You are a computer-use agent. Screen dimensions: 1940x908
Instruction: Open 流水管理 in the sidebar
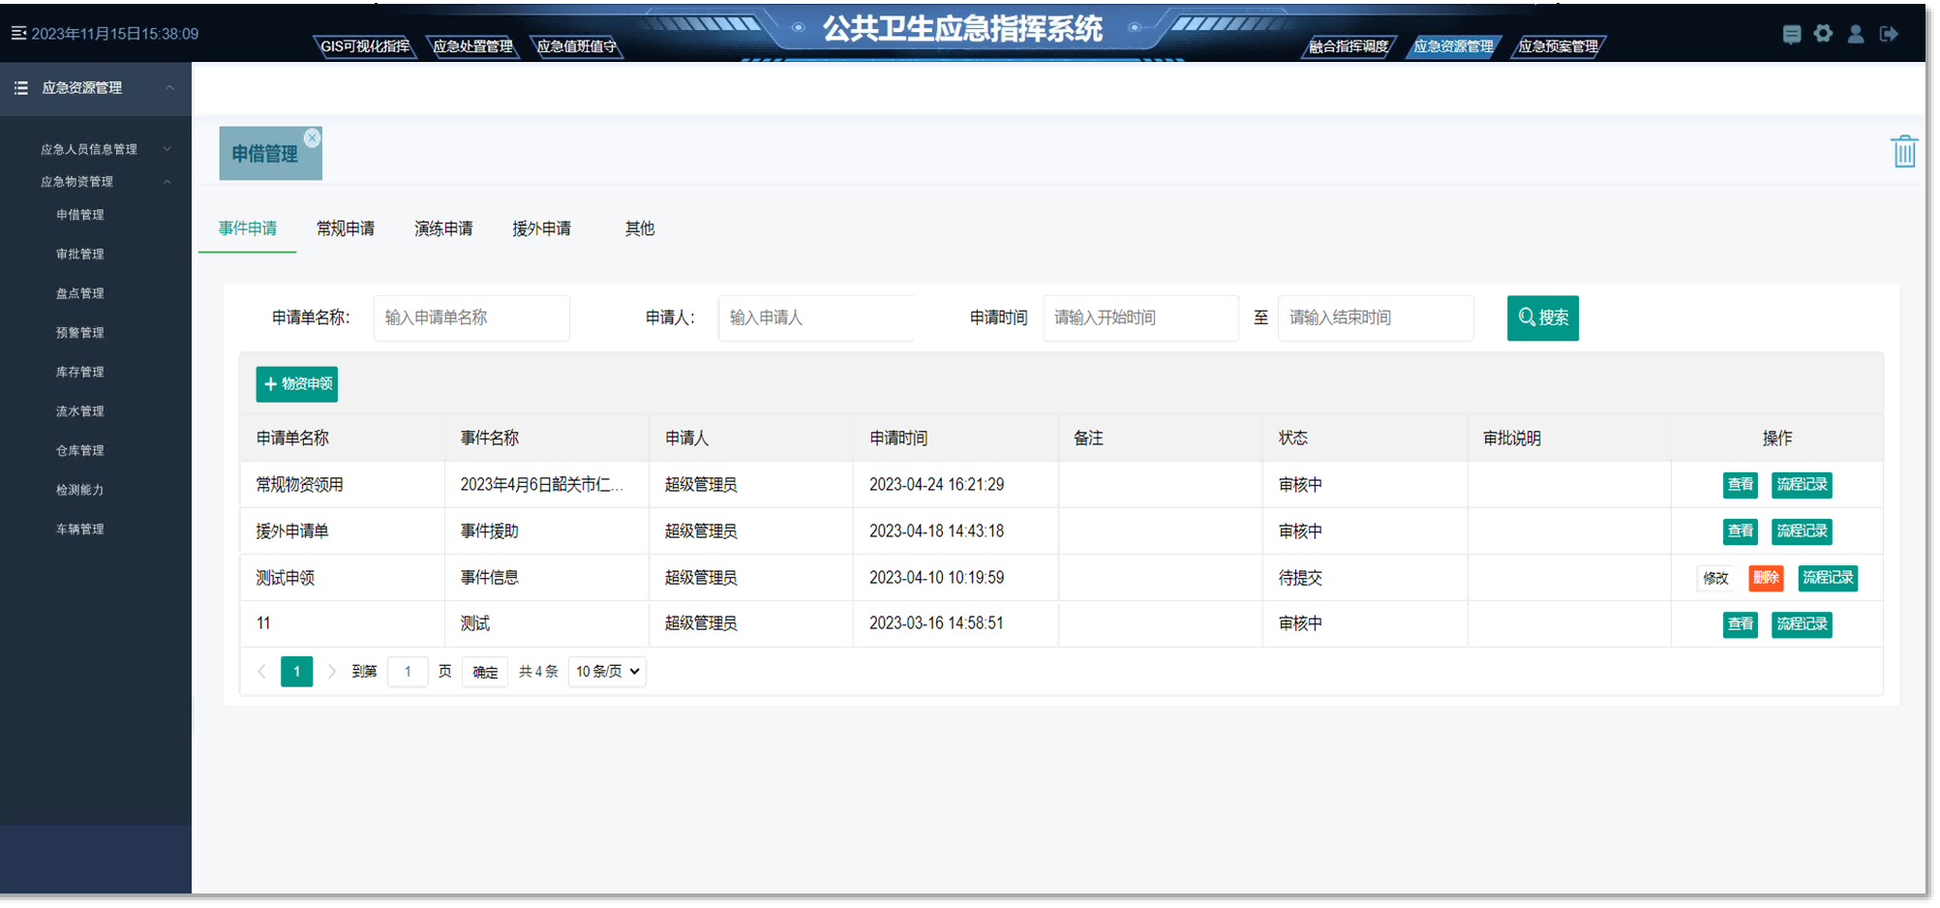tap(80, 411)
